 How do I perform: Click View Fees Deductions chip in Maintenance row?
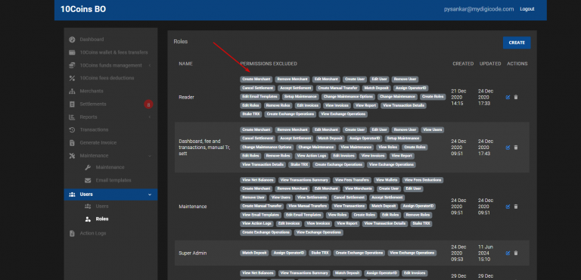pyautogui.click(x=423, y=180)
